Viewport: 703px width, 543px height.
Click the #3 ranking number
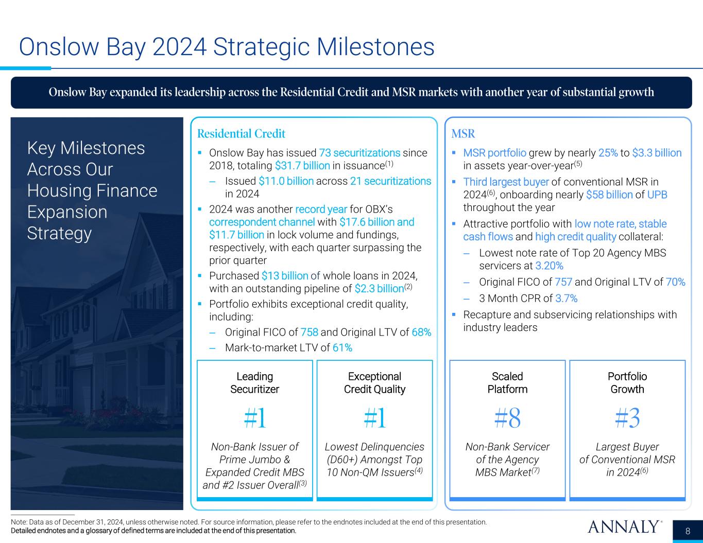pyautogui.click(x=627, y=419)
